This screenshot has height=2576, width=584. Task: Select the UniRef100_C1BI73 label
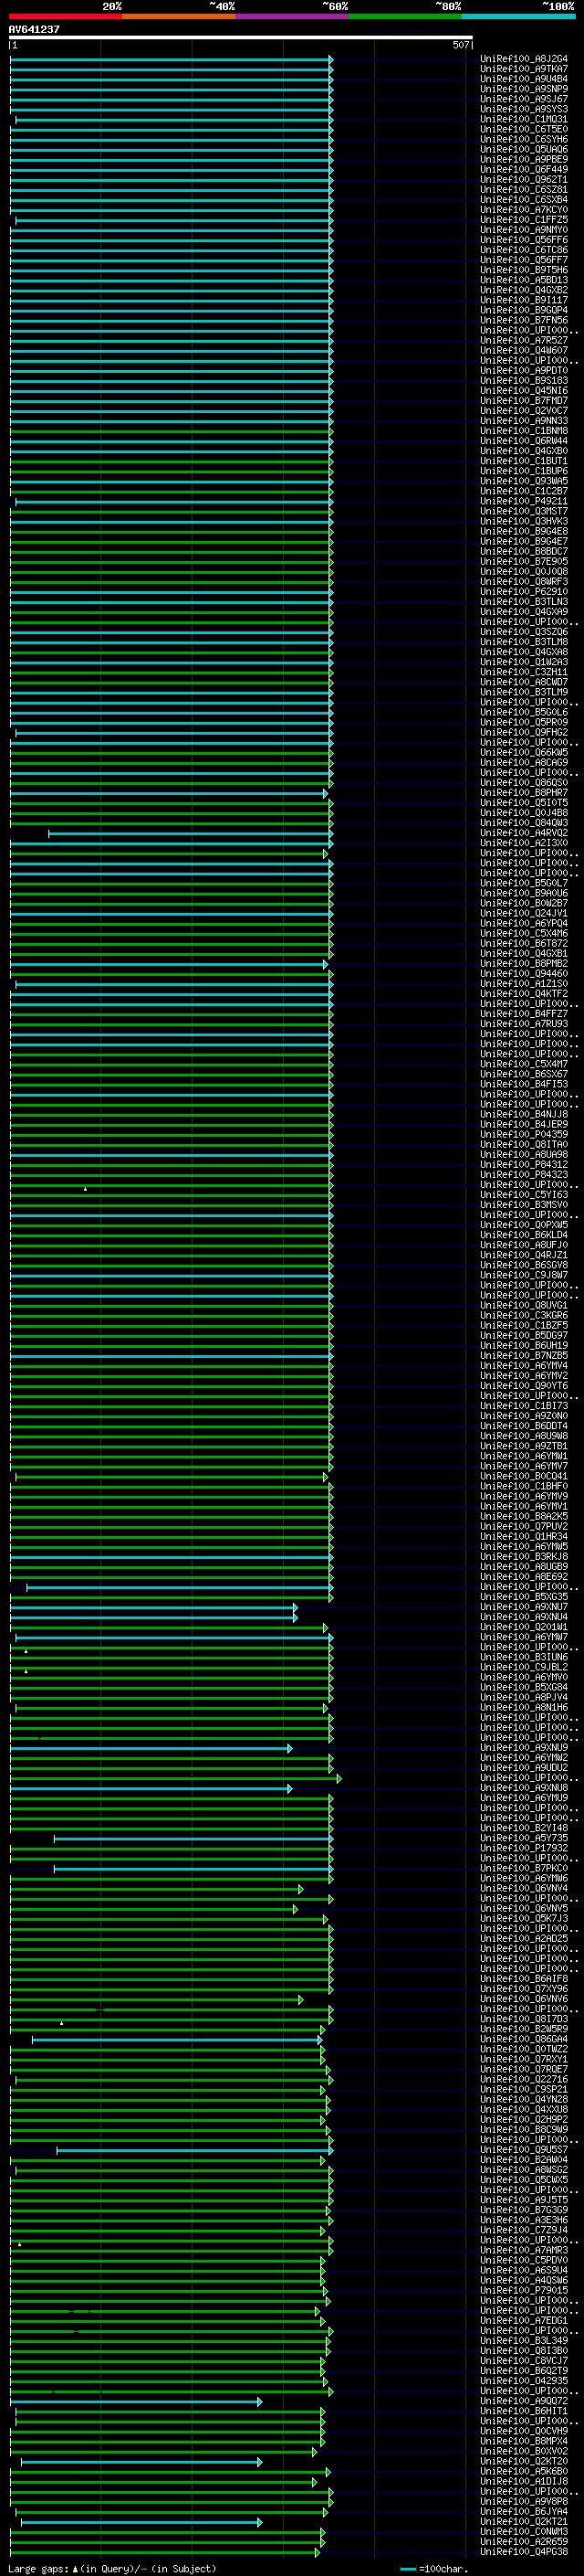tap(524, 1406)
